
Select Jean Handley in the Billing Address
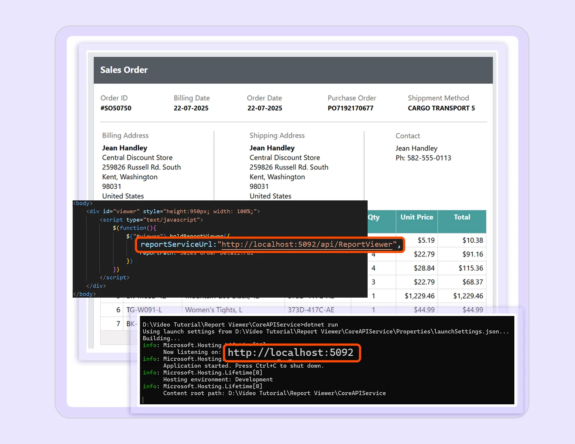(124, 148)
